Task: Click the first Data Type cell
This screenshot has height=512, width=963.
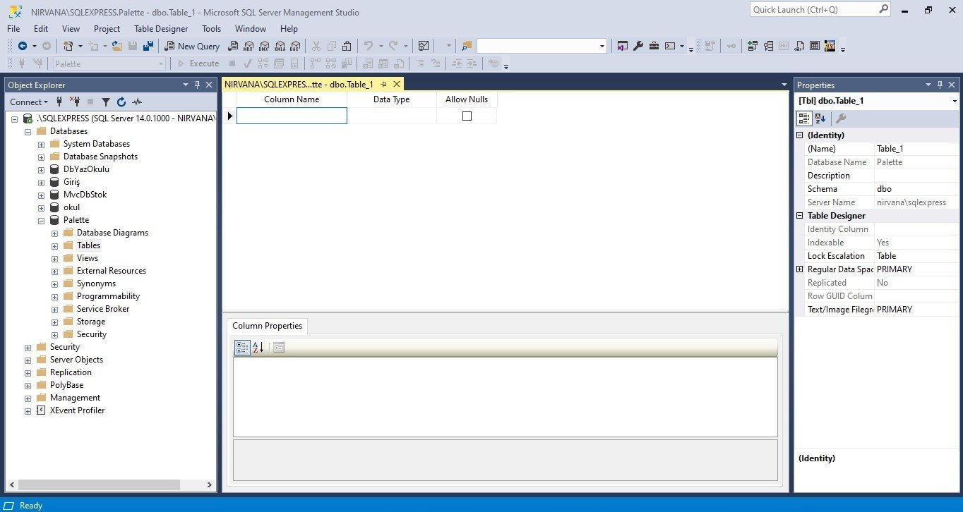Action: 392,116
